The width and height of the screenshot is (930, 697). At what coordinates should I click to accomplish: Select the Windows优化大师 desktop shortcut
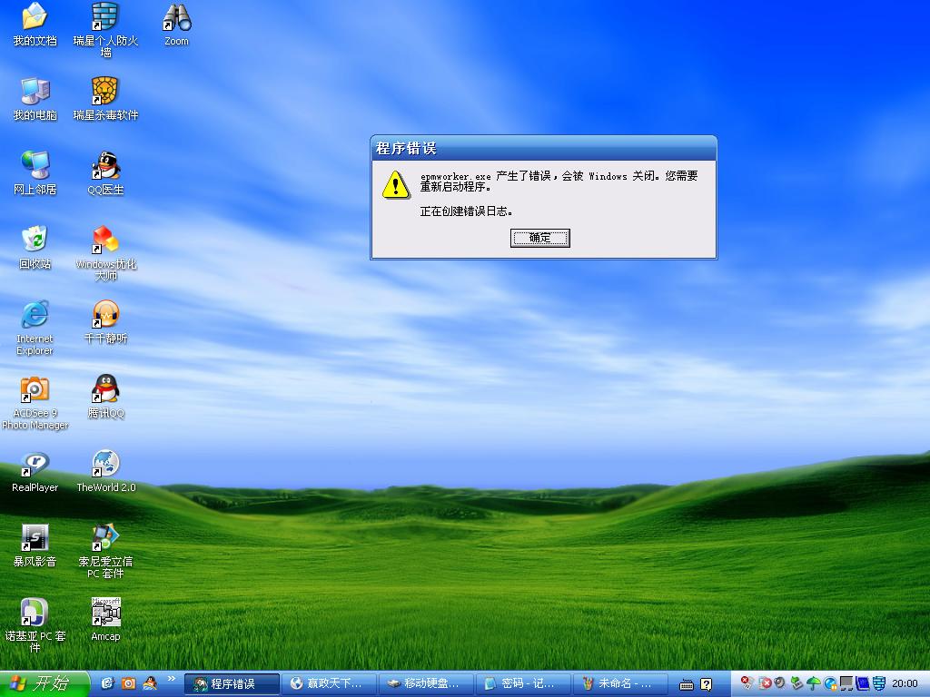(105, 253)
